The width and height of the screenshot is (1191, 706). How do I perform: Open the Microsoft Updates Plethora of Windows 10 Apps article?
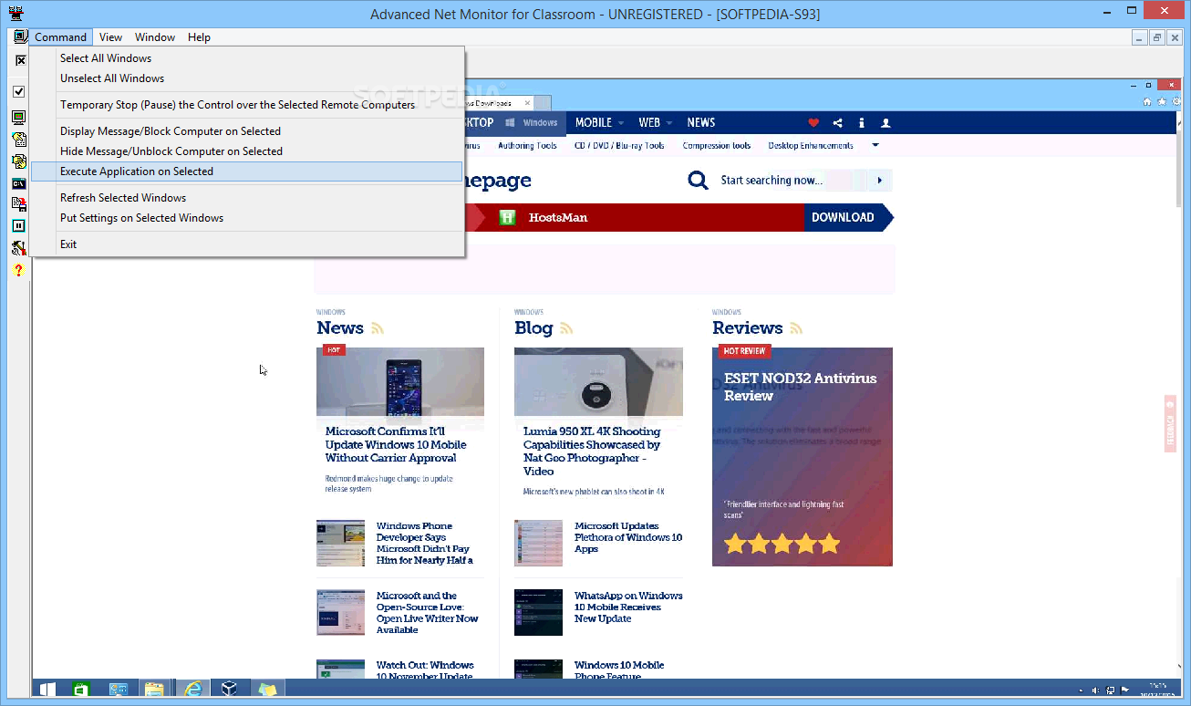click(628, 538)
